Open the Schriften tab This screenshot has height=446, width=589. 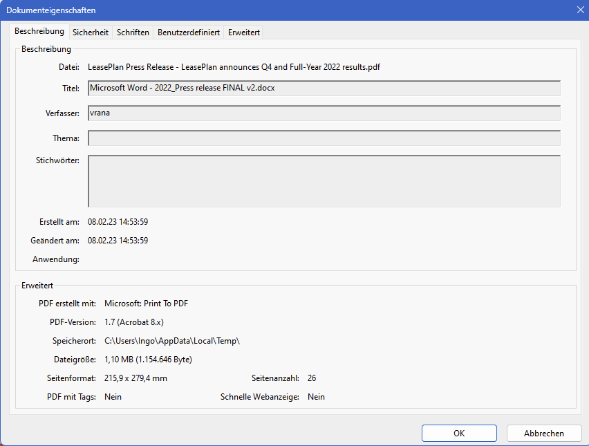pos(133,32)
